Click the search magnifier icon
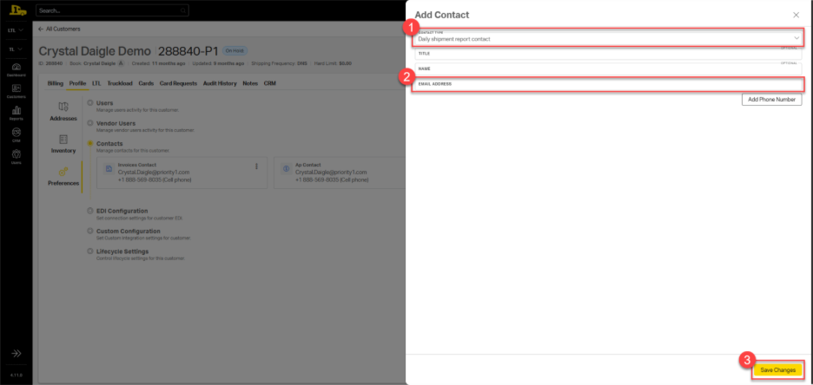This screenshot has width=813, height=385. (182, 10)
